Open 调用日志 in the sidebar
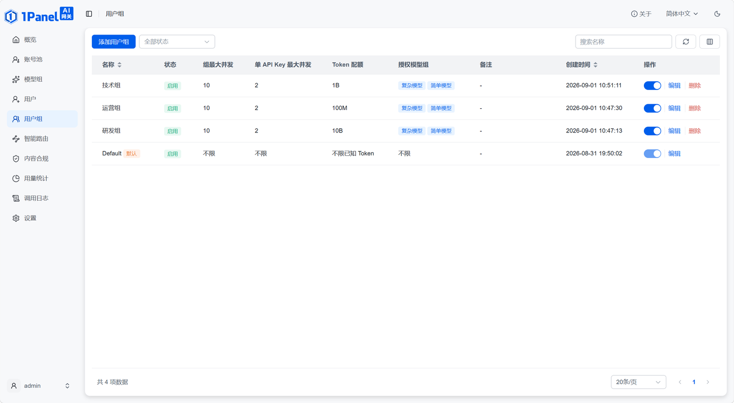The width and height of the screenshot is (734, 403). click(42, 198)
